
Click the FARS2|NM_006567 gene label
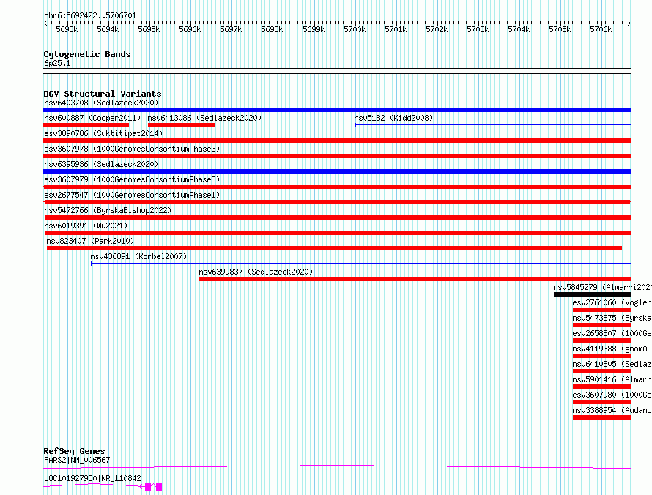(77, 460)
